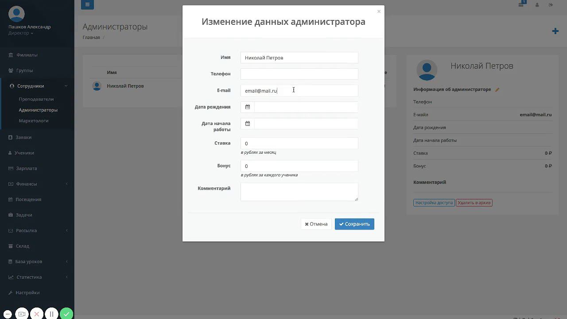Image resolution: width=567 pixels, height=319 pixels.
Task: Click the Настройка доступа button
Action: click(x=434, y=202)
